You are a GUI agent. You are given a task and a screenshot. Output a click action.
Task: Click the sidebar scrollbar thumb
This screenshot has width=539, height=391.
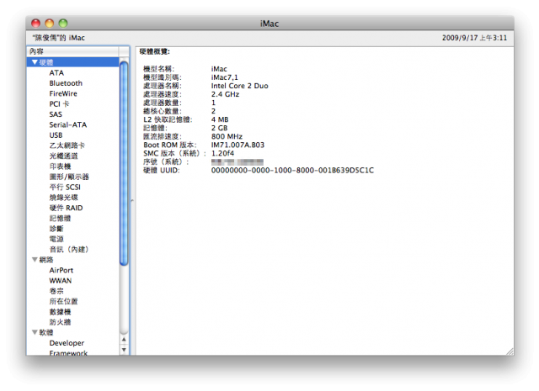tap(124, 163)
